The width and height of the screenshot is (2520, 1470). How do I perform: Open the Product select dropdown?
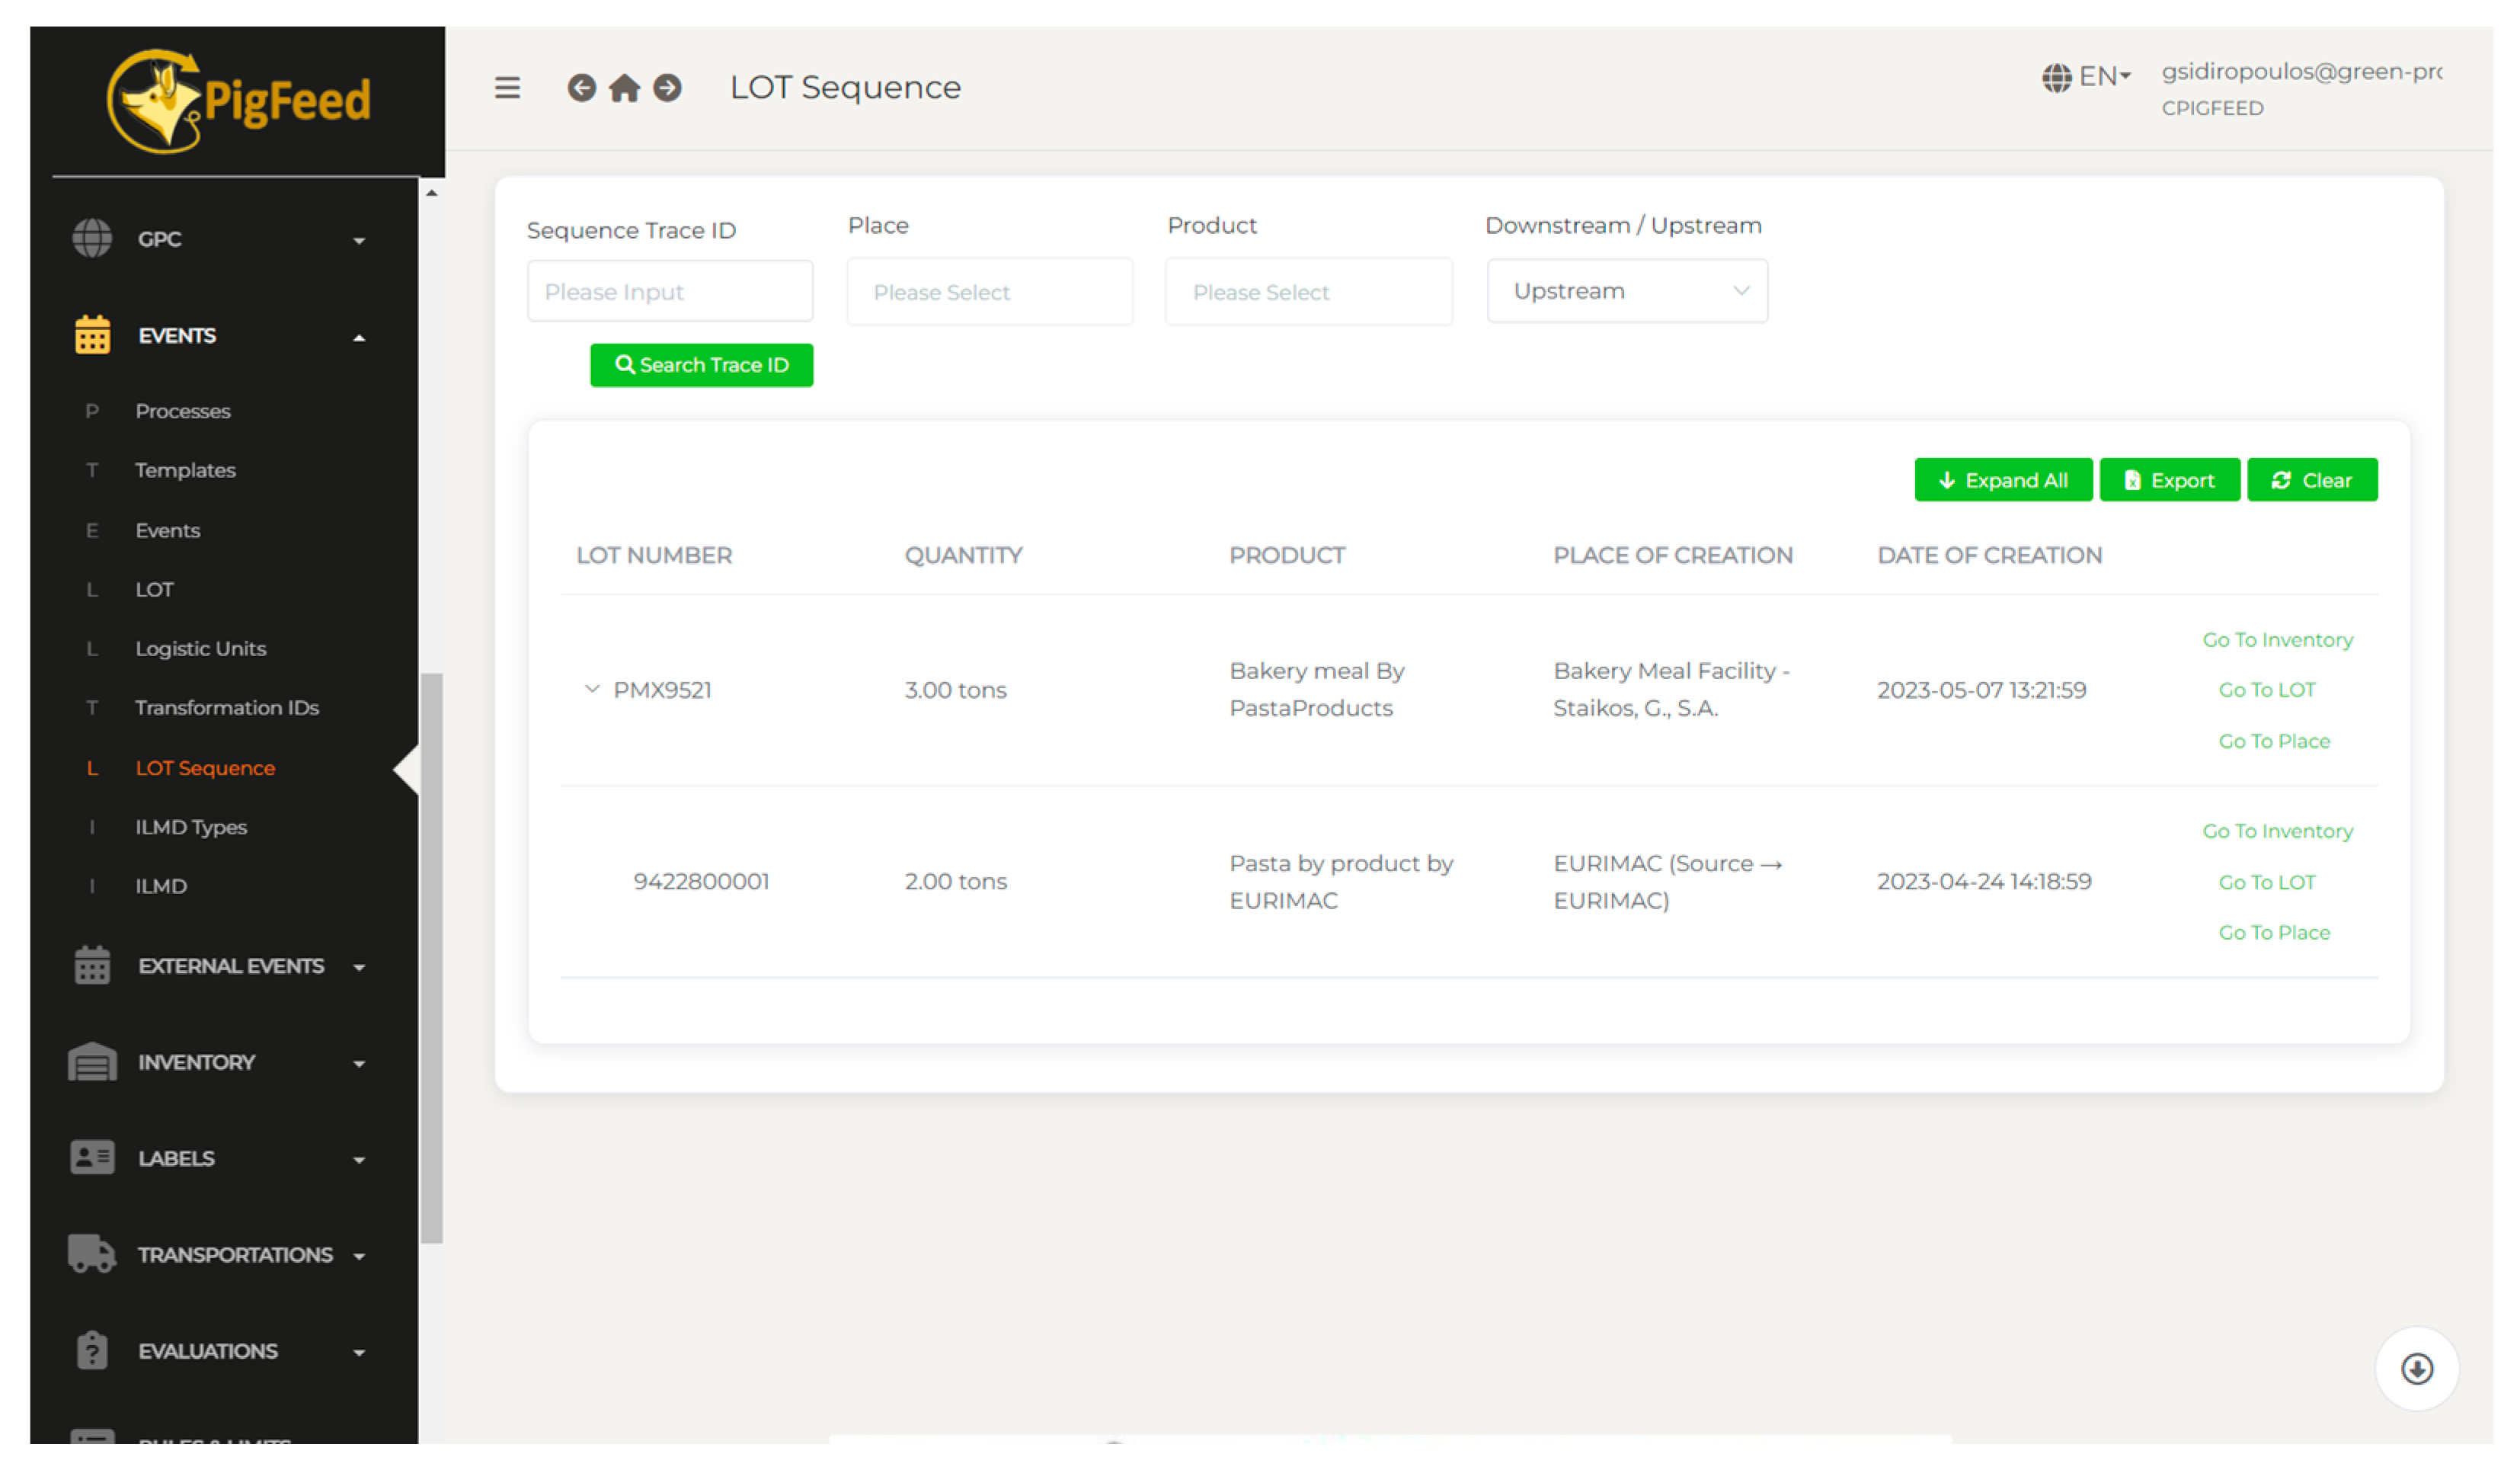1307,292
